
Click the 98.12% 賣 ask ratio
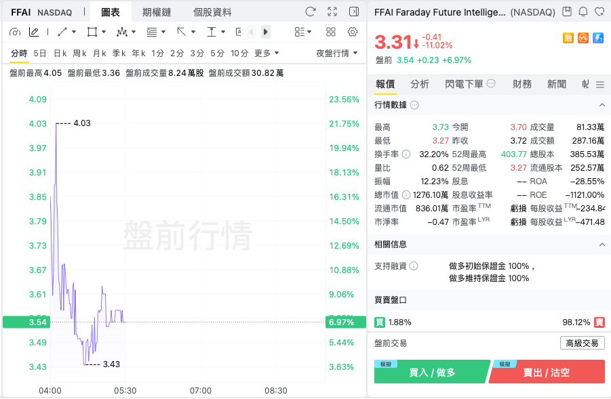pos(583,322)
